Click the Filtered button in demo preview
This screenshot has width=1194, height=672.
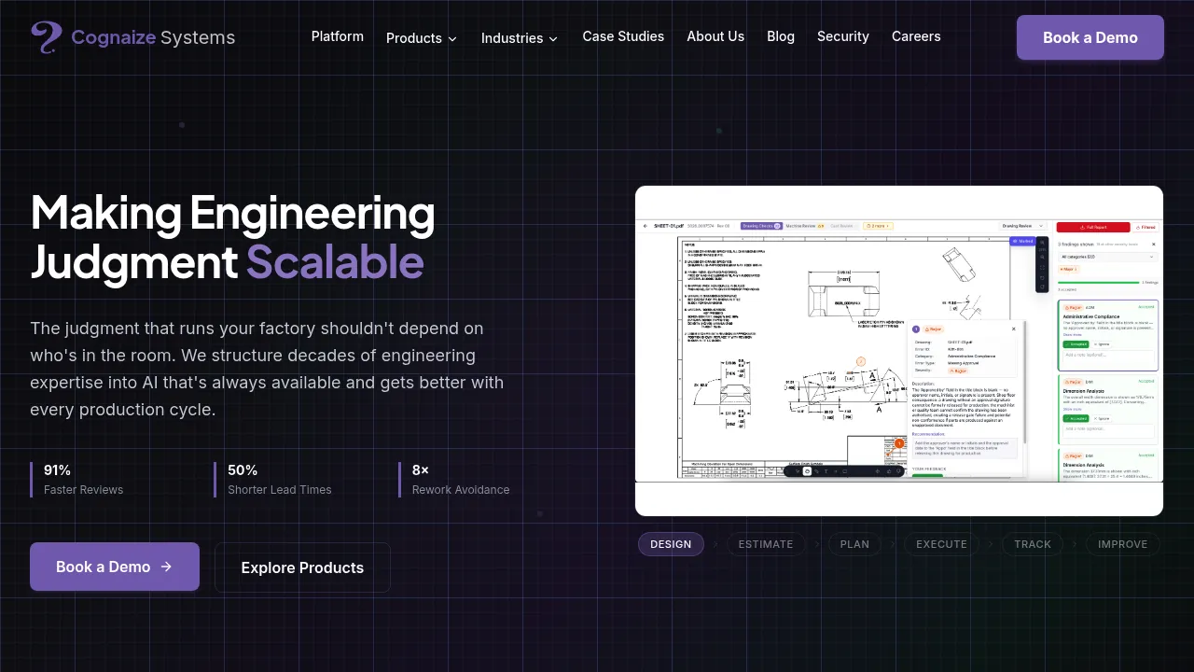(x=1145, y=227)
